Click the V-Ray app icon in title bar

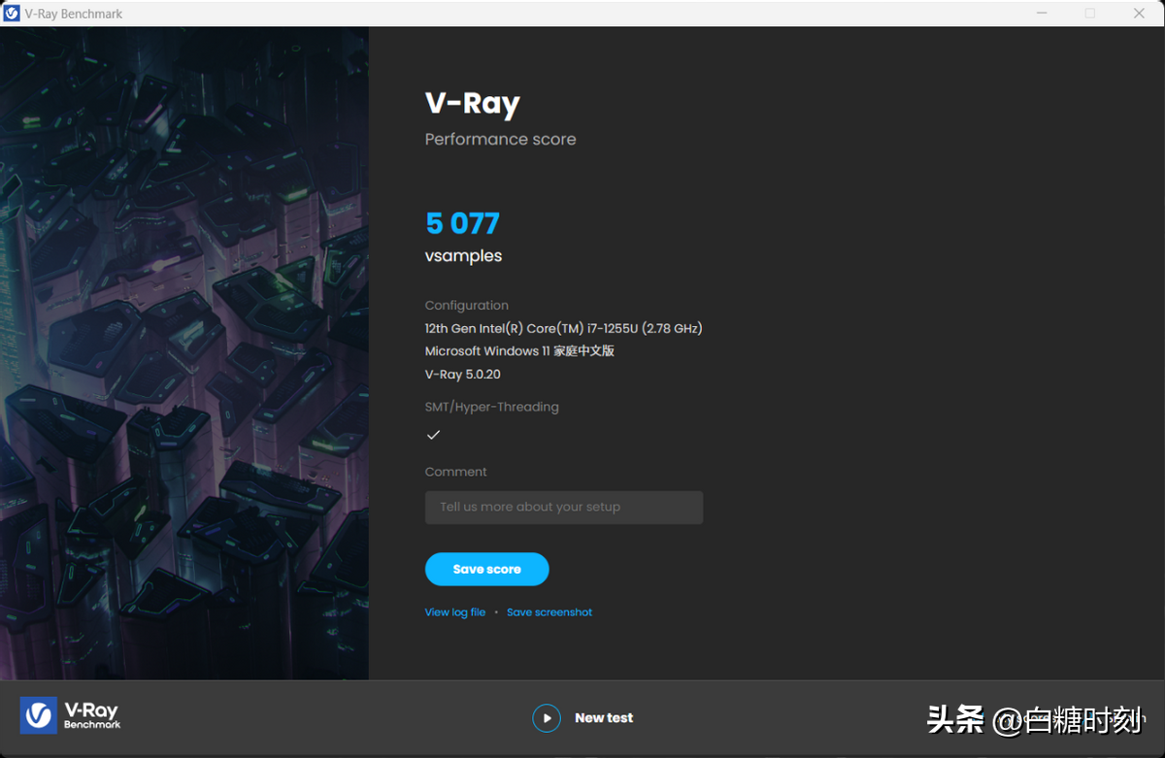tap(12, 14)
